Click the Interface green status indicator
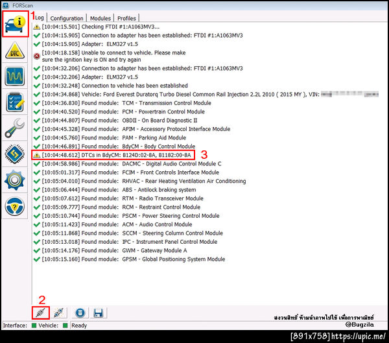Image resolution: width=389 pixels, height=343 pixels. pyautogui.click(x=34, y=325)
